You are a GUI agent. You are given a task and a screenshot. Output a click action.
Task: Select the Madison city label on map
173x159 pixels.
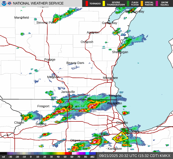coord(53,77)
